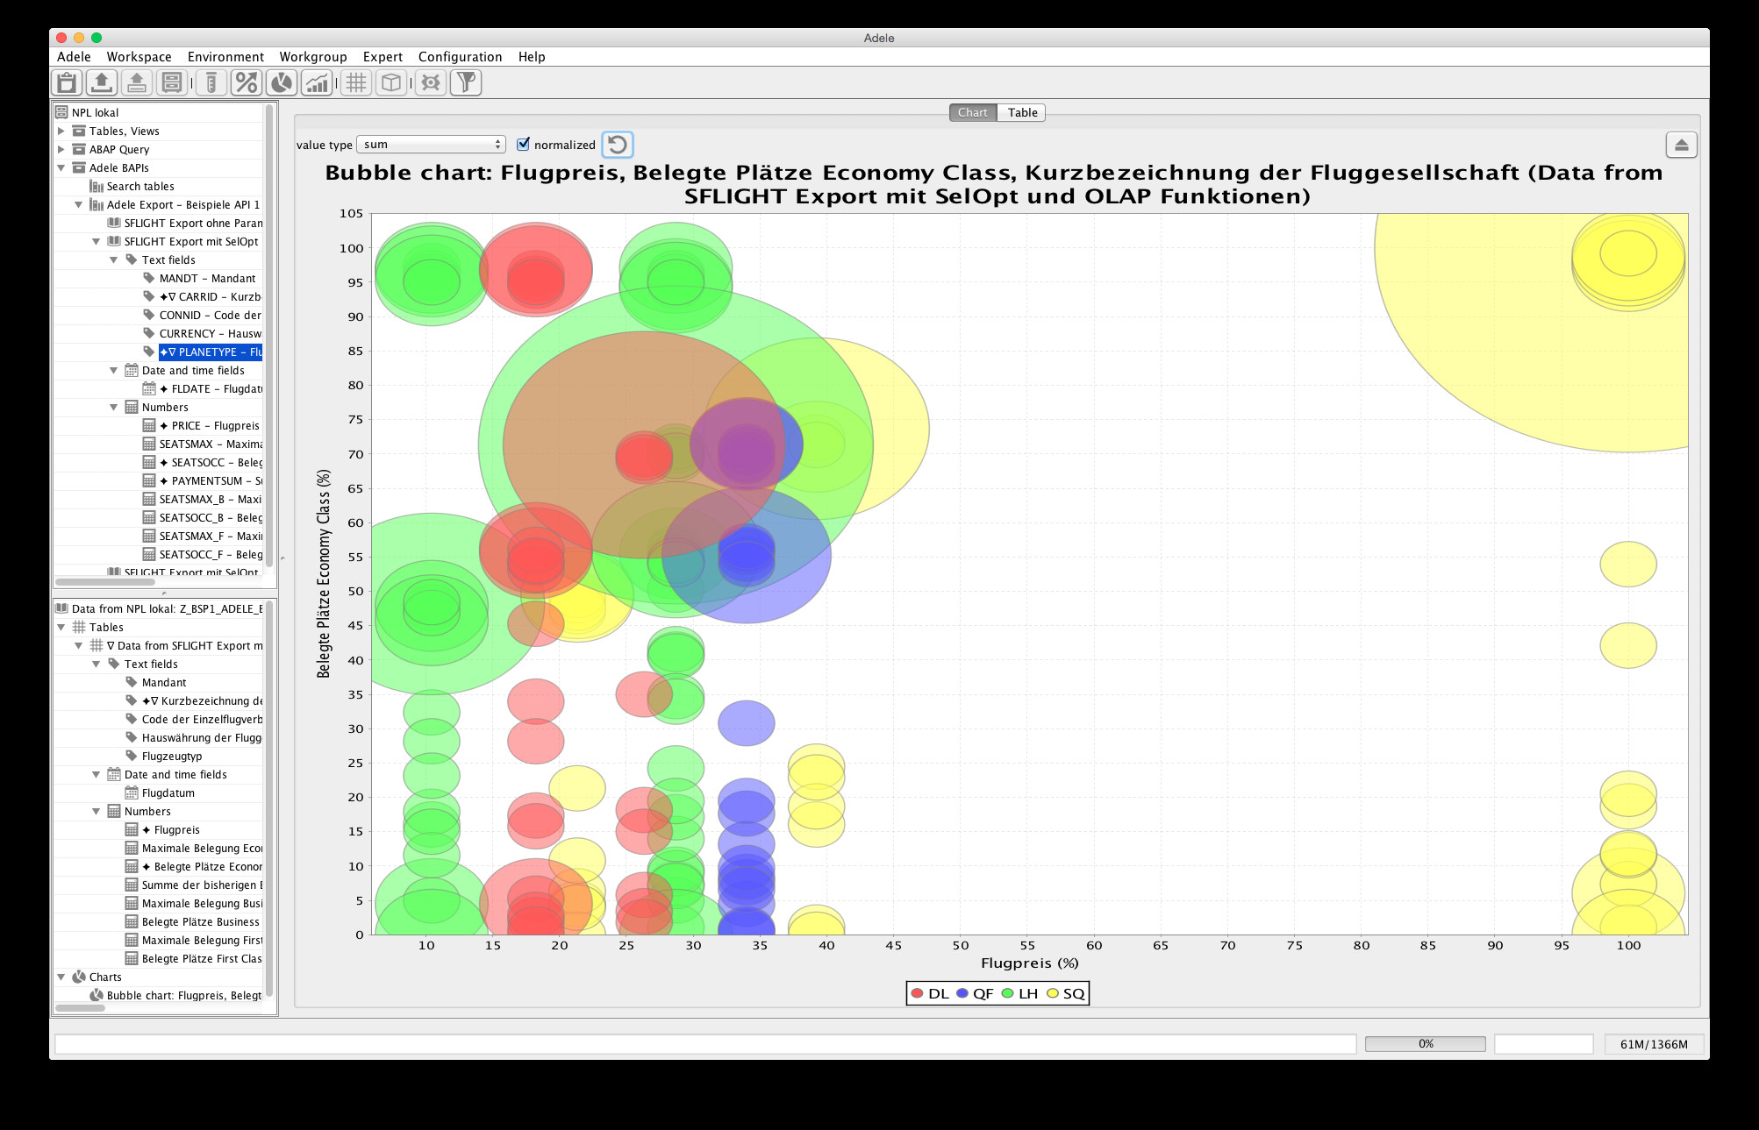Click the test tube toolbar icon
The image size is (1759, 1130).
click(x=211, y=82)
